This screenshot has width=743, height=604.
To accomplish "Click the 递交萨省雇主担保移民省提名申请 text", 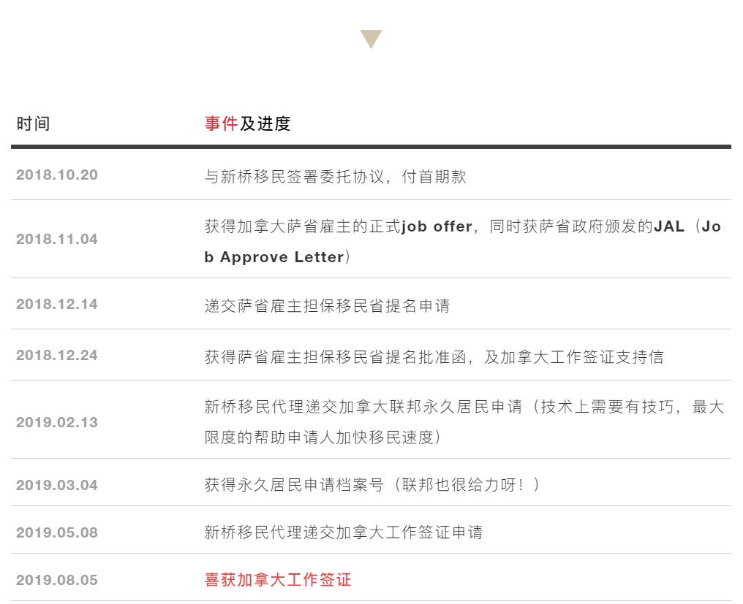I will click(327, 306).
